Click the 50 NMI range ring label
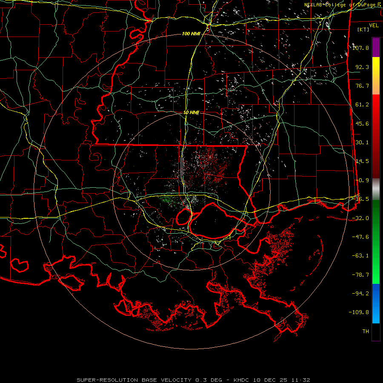Viewport: 383px width, 383px height. point(191,113)
